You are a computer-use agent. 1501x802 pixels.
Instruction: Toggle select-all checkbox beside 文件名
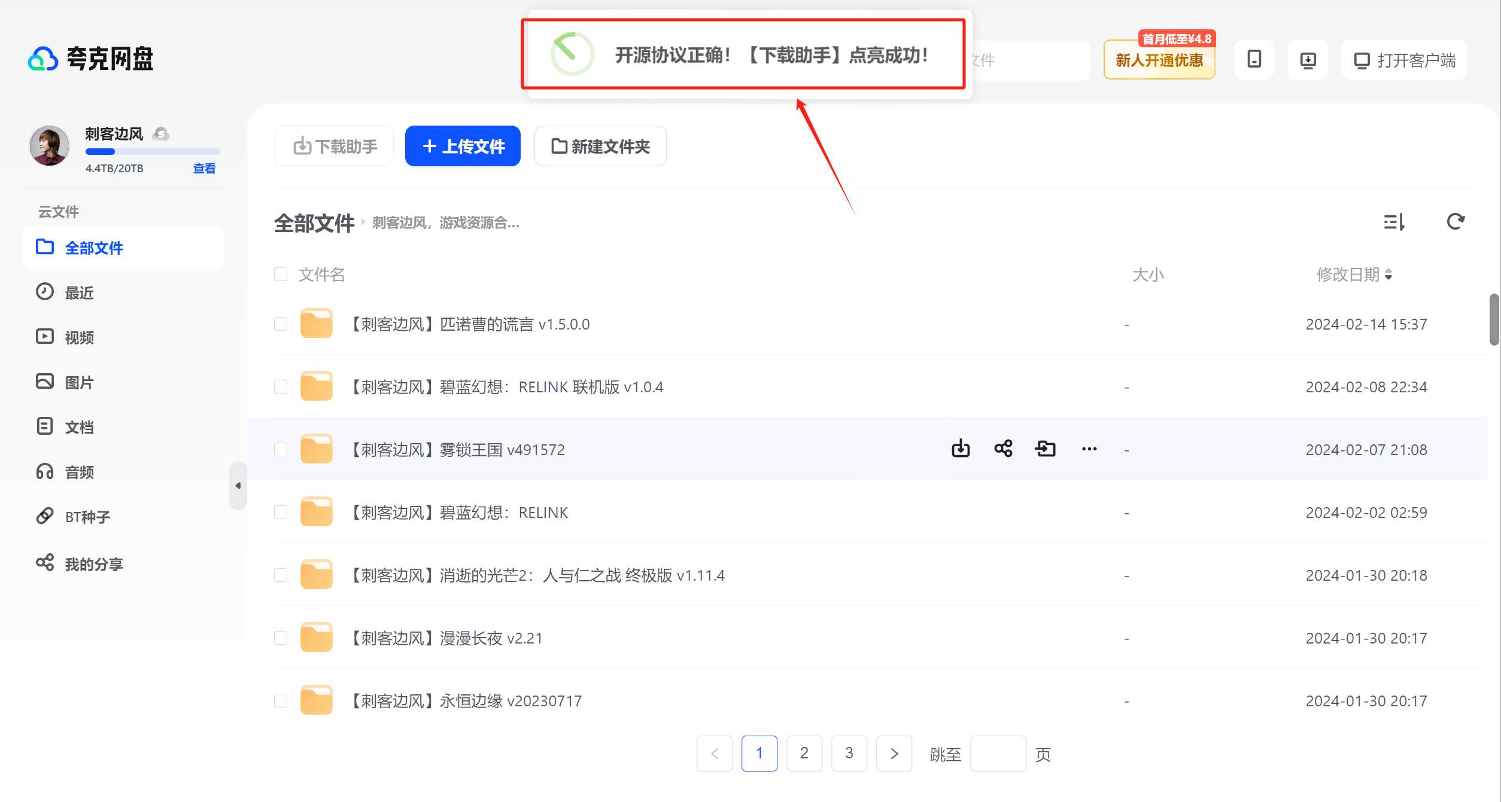[281, 275]
